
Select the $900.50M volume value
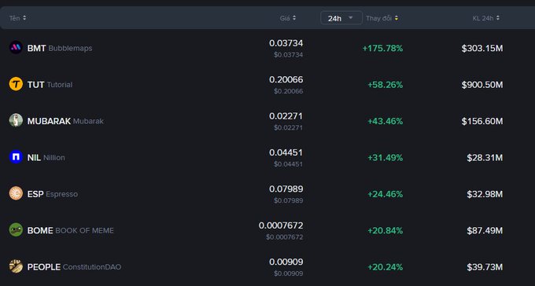tap(482, 85)
